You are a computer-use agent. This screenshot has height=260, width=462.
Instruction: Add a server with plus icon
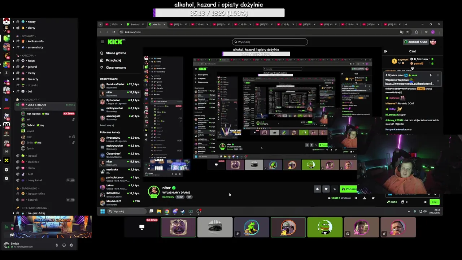pos(6,169)
